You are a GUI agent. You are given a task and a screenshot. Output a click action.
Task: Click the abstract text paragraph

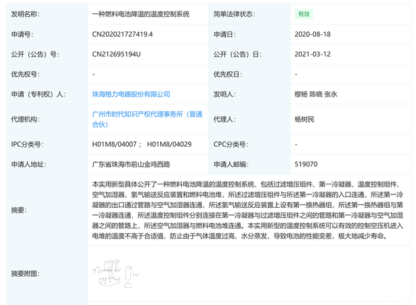[248, 210]
